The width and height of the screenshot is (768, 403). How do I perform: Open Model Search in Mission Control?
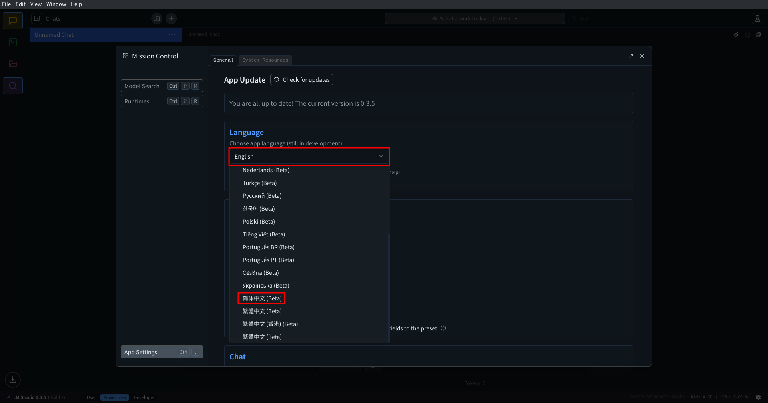click(x=162, y=86)
